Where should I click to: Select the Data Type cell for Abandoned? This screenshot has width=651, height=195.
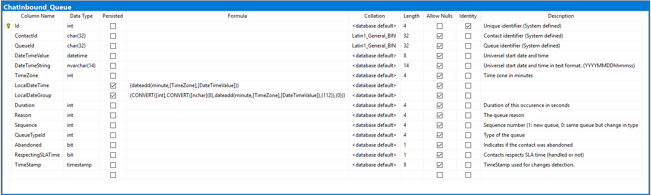(81, 145)
